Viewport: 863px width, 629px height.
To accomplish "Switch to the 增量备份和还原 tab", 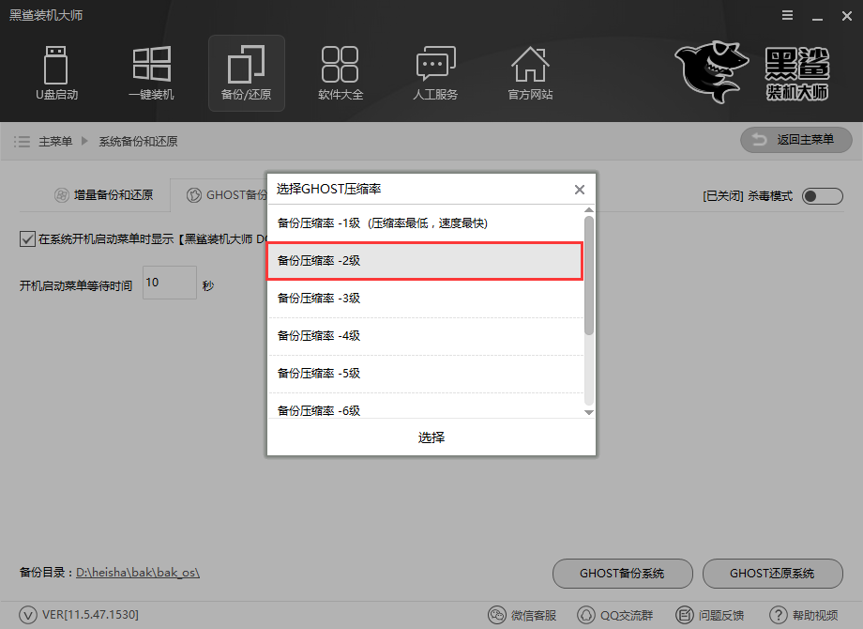I will pos(106,194).
